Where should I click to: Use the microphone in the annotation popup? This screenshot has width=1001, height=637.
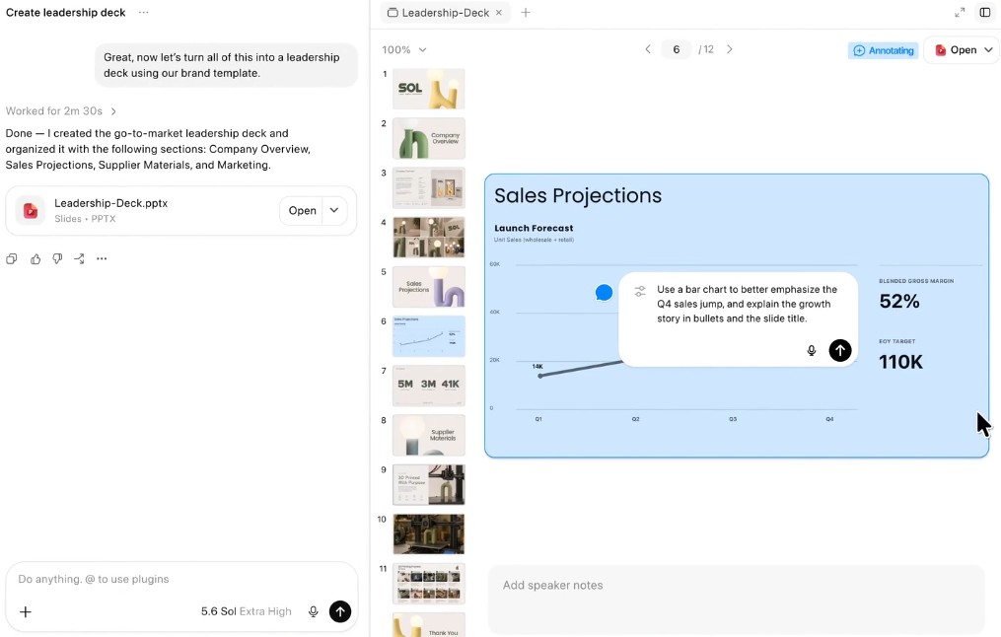(x=812, y=350)
